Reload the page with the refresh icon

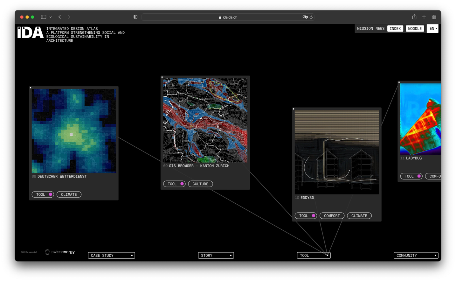[x=311, y=17]
